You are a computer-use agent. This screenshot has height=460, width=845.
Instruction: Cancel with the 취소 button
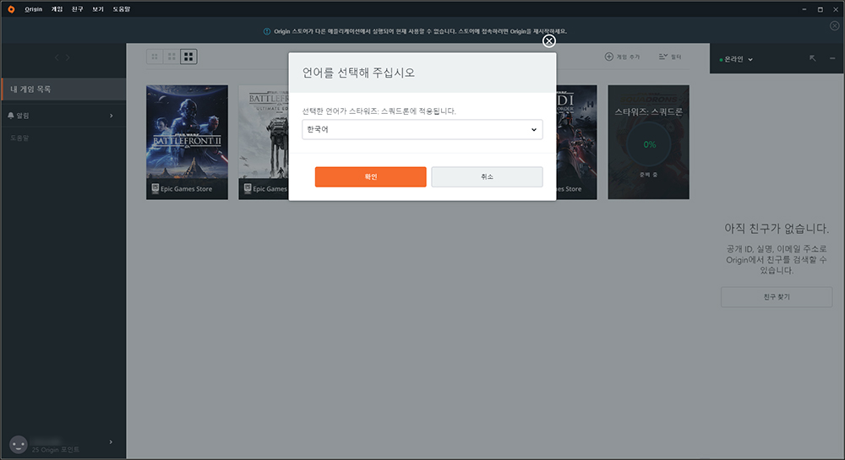click(488, 177)
